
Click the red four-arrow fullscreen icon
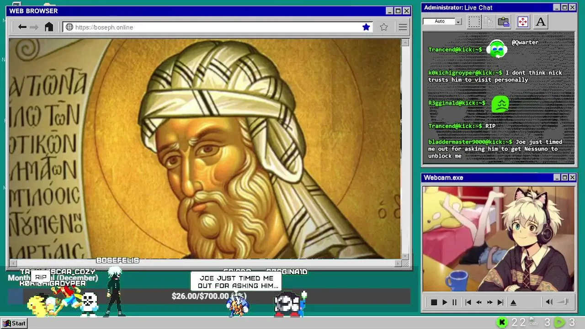pos(522,21)
